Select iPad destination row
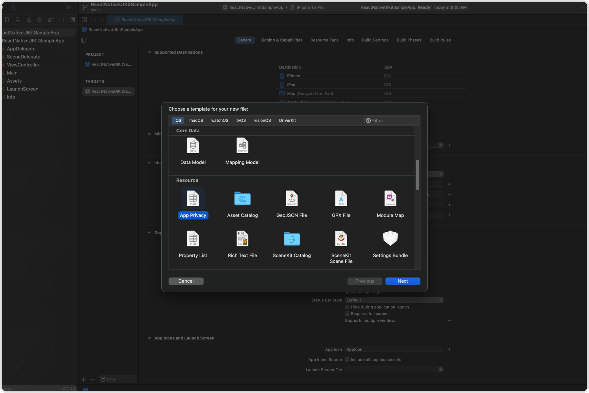 click(372, 84)
